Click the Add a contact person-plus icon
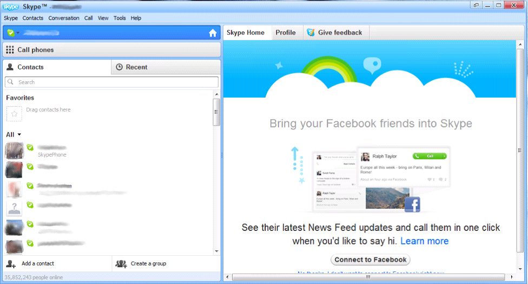528x284 pixels. [11, 264]
